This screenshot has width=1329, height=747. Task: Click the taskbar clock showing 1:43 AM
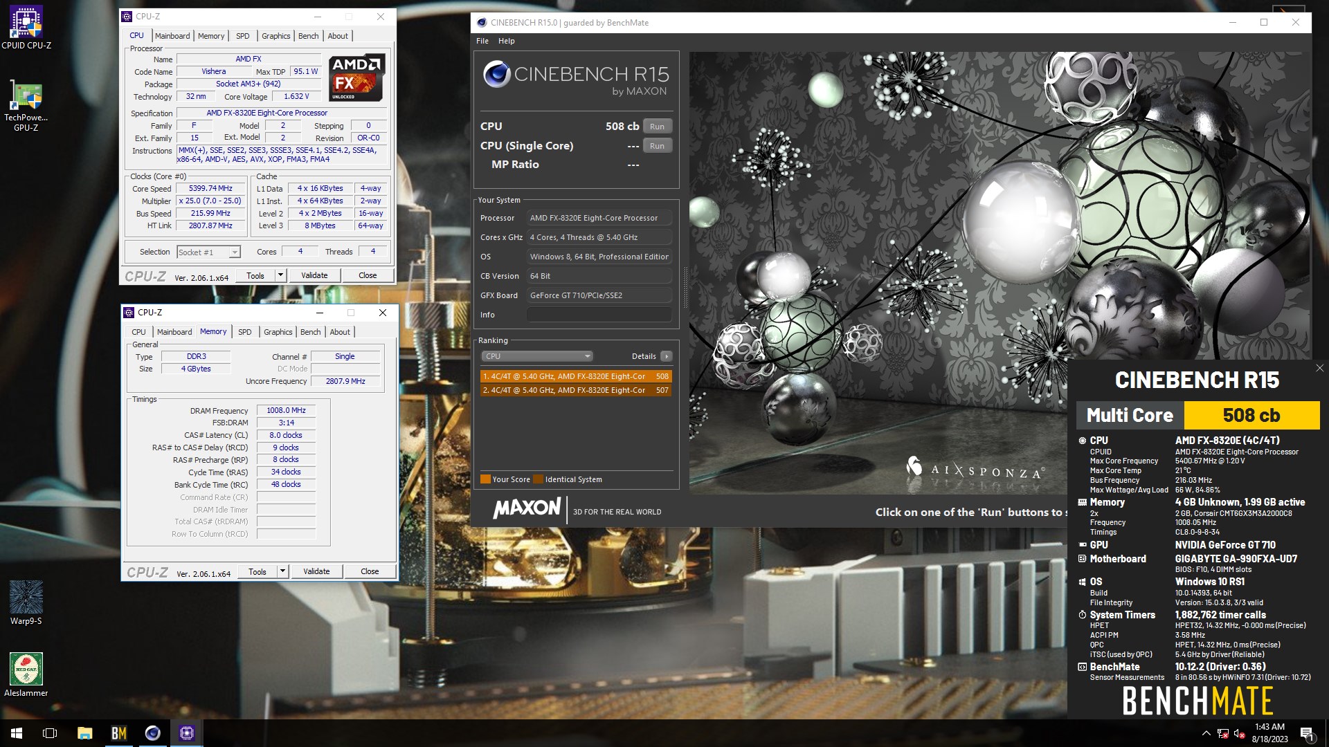click(x=1269, y=733)
